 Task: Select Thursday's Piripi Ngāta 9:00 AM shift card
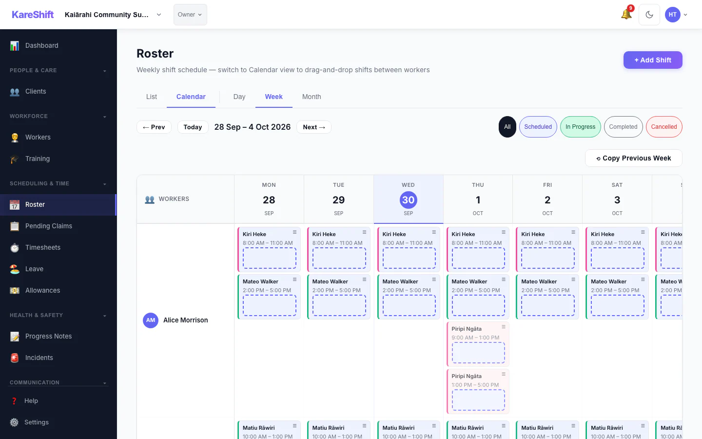478,344
